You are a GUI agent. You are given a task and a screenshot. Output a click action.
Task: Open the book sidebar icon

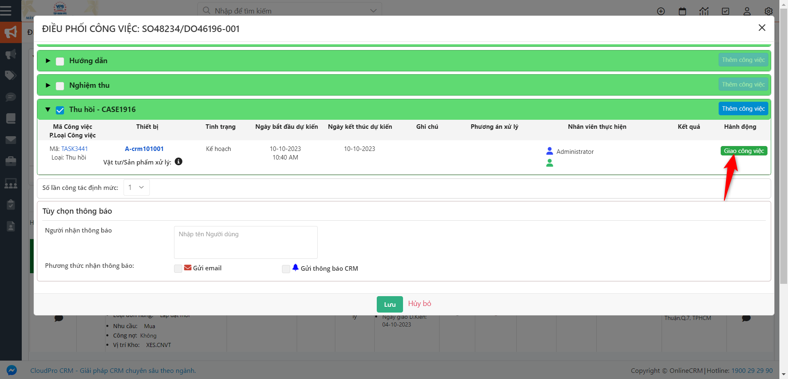pyautogui.click(x=11, y=118)
